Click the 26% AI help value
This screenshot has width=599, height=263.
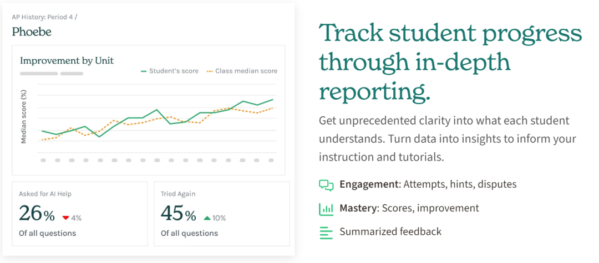click(x=37, y=214)
